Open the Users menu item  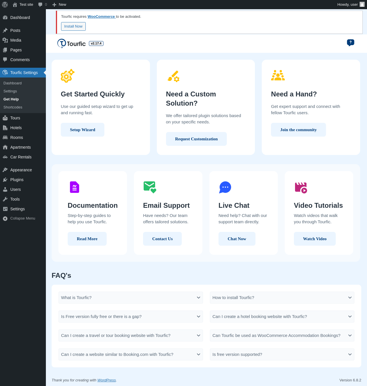[x=23, y=189]
